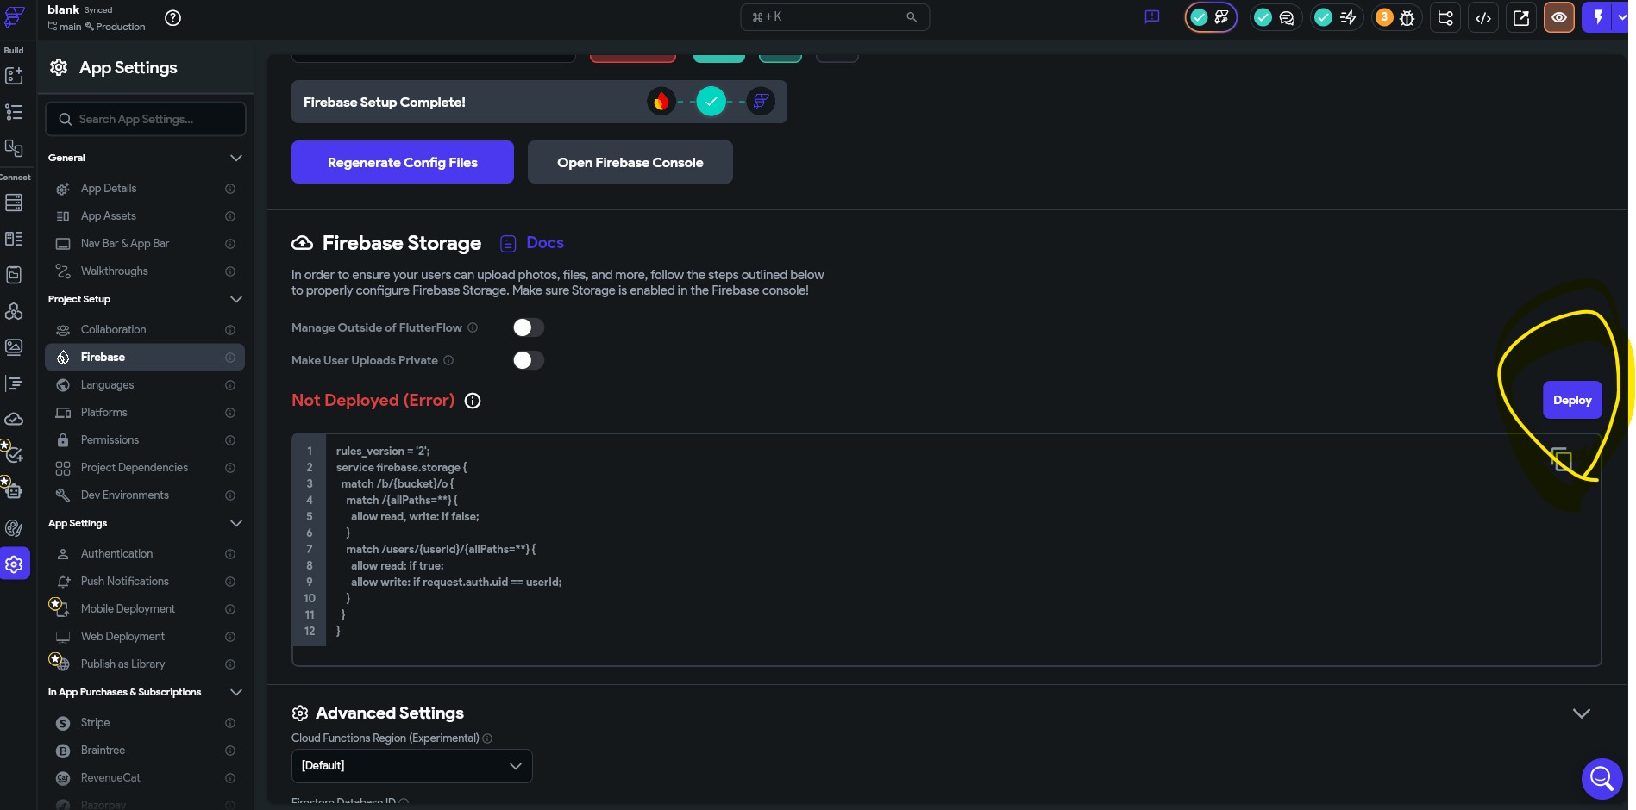The width and height of the screenshot is (1636, 810).
Task: Open RevenueCat settings
Action: (145, 778)
